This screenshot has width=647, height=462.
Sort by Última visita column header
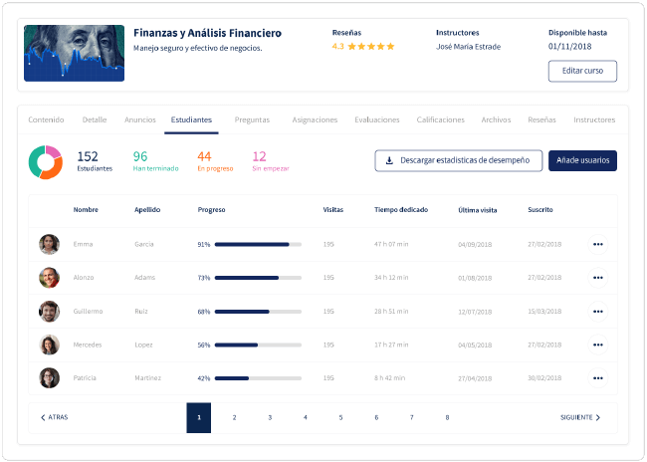point(478,210)
